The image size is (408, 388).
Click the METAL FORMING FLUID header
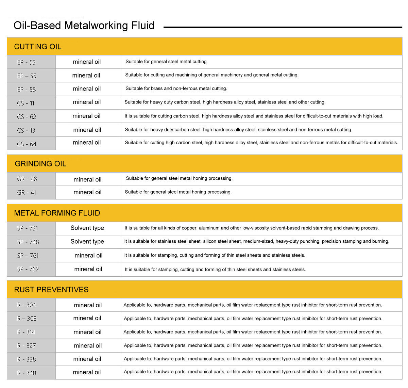pyautogui.click(x=57, y=213)
